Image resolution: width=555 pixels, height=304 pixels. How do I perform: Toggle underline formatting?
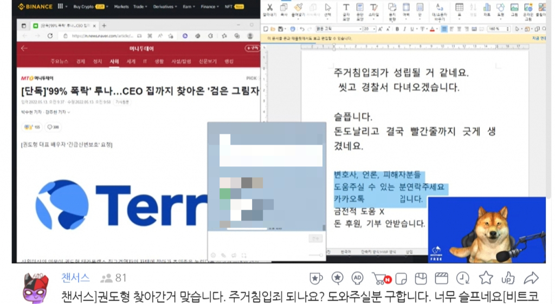click(412, 29)
